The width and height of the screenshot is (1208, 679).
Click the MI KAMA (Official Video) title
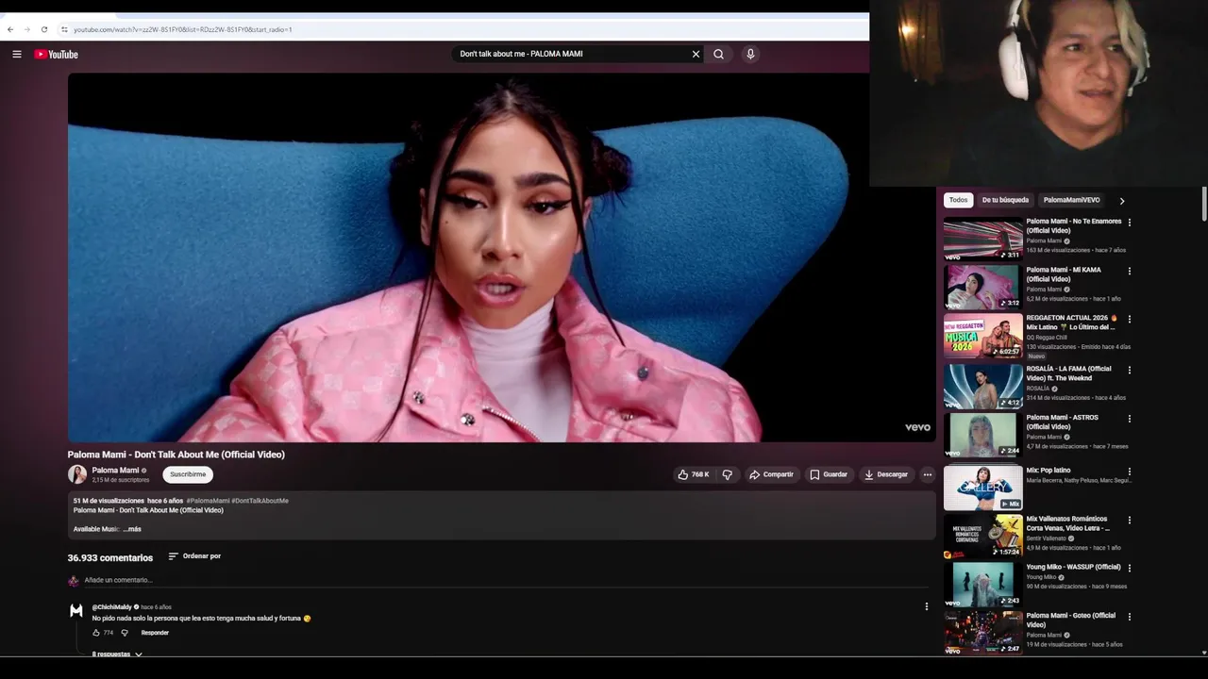pyautogui.click(x=1064, y=274)
